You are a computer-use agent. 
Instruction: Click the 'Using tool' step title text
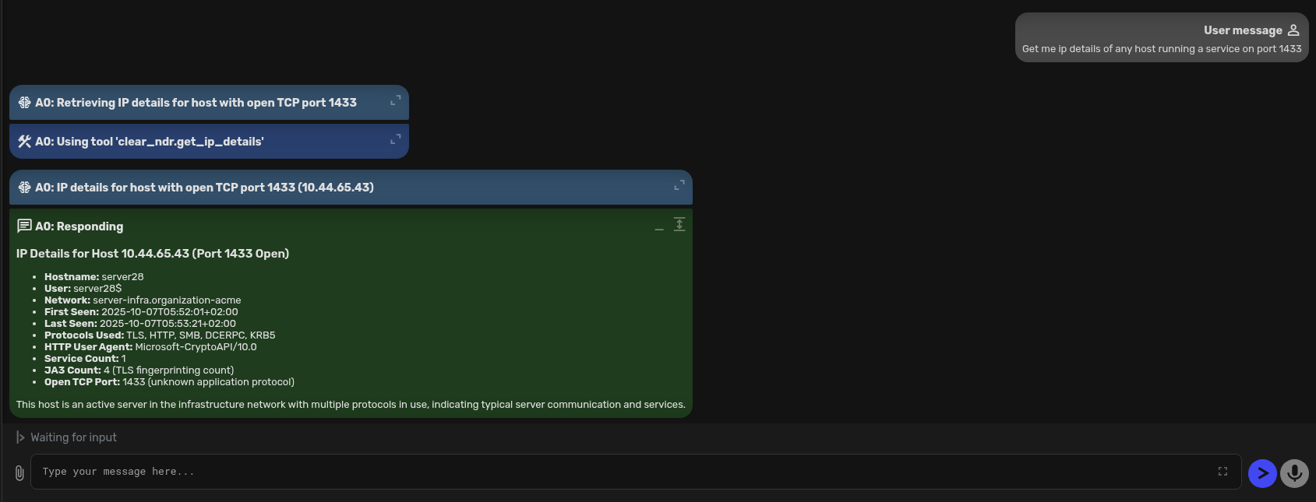pyautogui.click(x=149, y=142)
